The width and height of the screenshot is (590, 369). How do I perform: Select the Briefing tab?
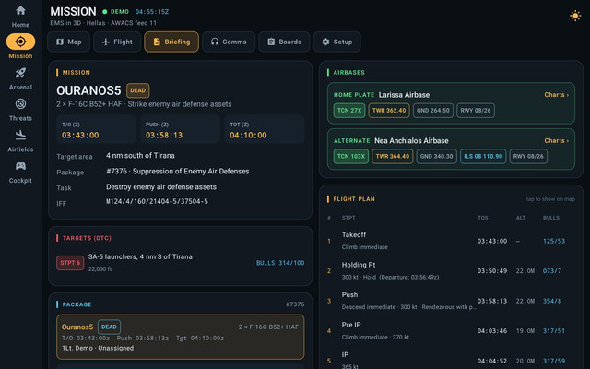coord(171,42)
